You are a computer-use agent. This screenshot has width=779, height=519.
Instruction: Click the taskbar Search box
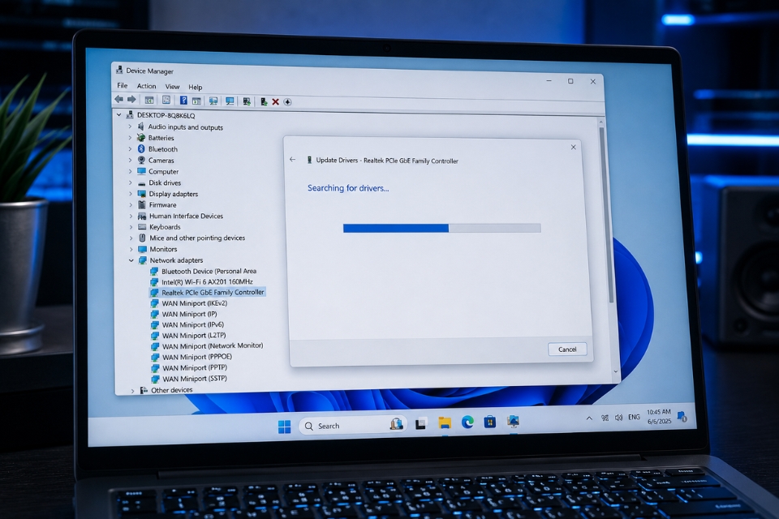354,426
